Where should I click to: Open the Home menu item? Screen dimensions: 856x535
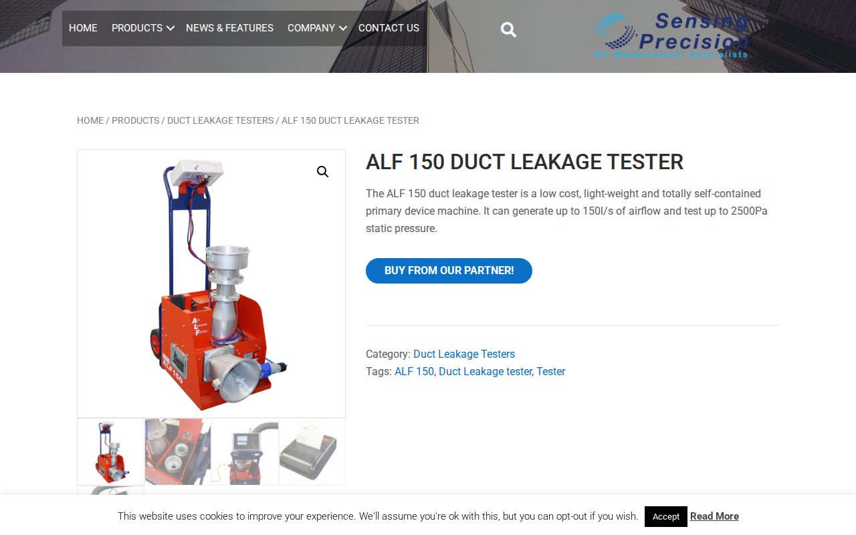(x=83, y=28)
